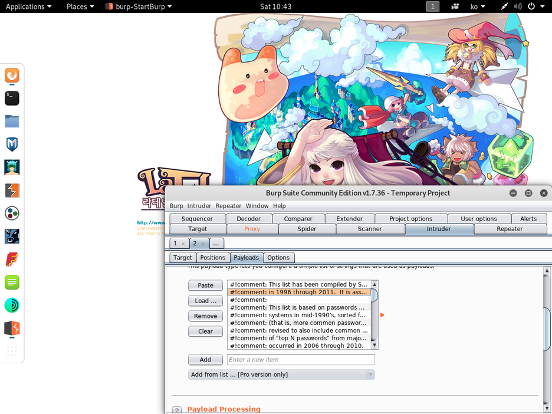552x414 pixels.
Task: Open Intruder Target sub-tab
Action: point(183,258)
